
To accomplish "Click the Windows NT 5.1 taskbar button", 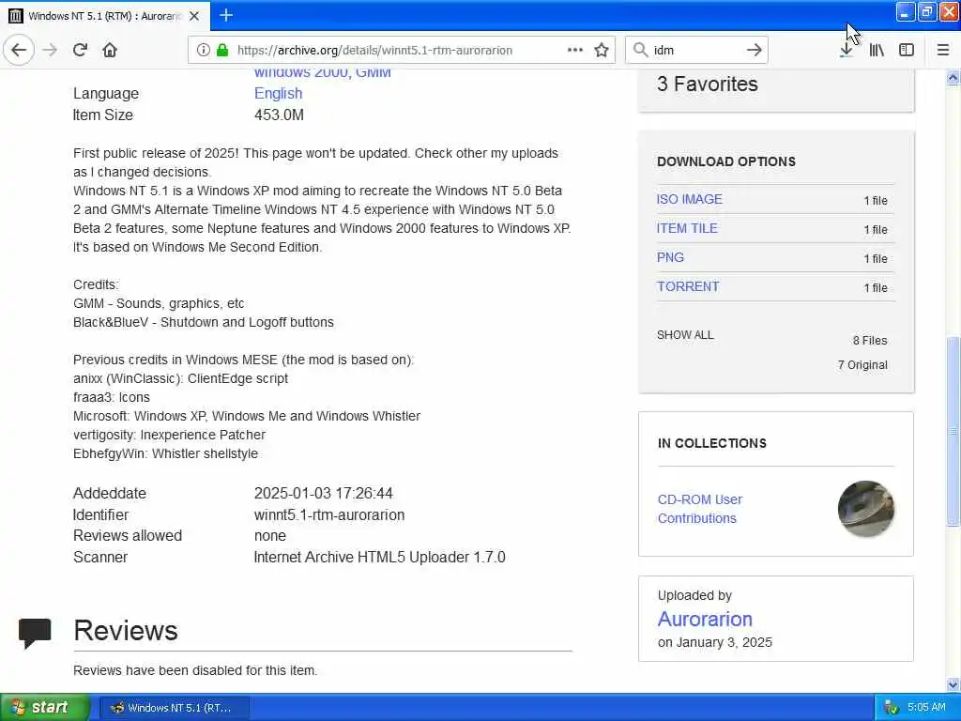I will (x=175, y=708).
